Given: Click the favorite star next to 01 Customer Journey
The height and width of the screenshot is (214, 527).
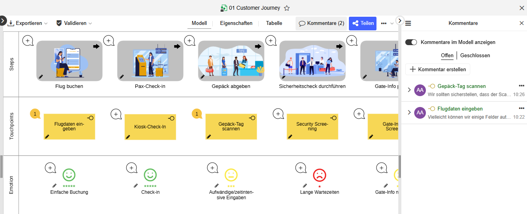Looking at the screenshot, I should point(287,8).
